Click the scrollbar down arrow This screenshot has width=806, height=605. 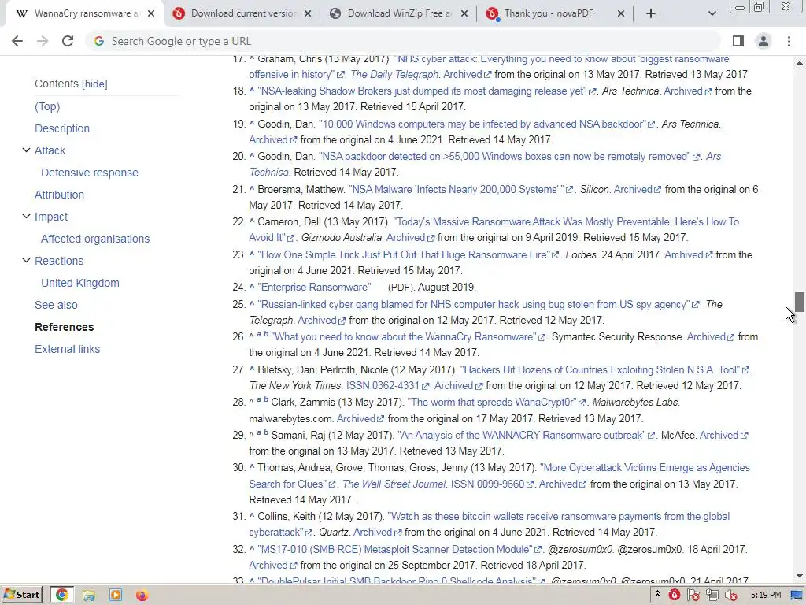point(800,576)
